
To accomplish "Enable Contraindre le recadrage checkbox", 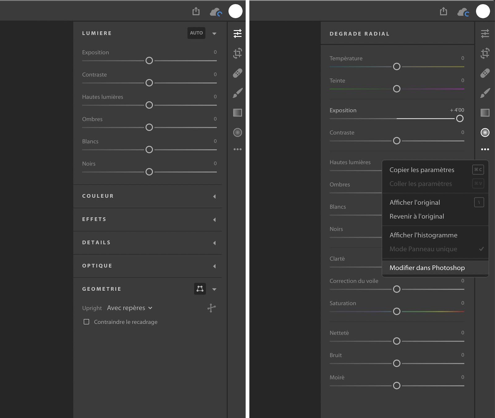I will [x=86, y=322].
